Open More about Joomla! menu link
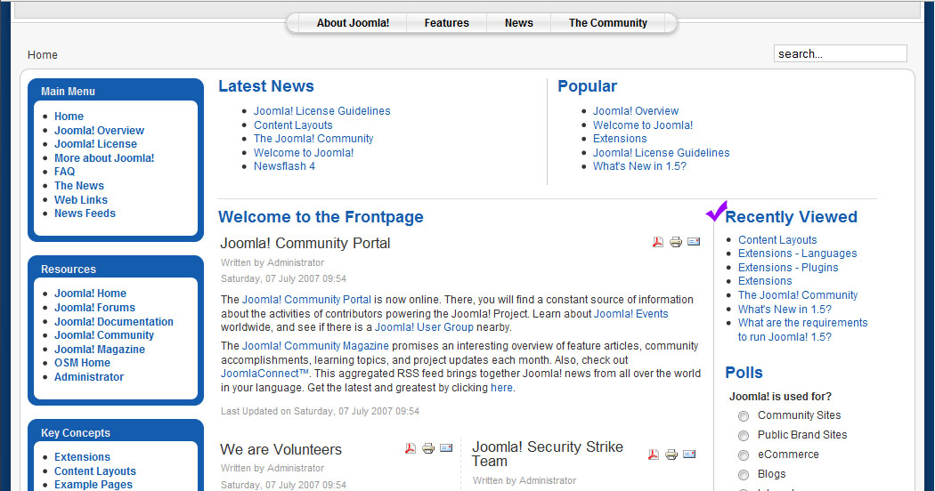The width and height of the screenshot is (935, 491). click(x=104, y=158)
